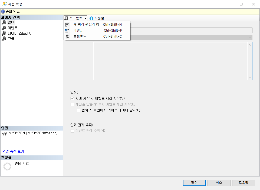Click the info icon beside 준비 완료
The width and height of the screenshot is (260, 190).
point(3,12)
